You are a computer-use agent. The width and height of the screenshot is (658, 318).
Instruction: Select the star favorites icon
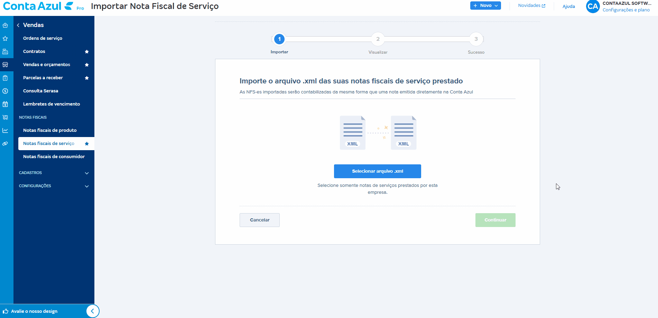[x=6, y=38]
